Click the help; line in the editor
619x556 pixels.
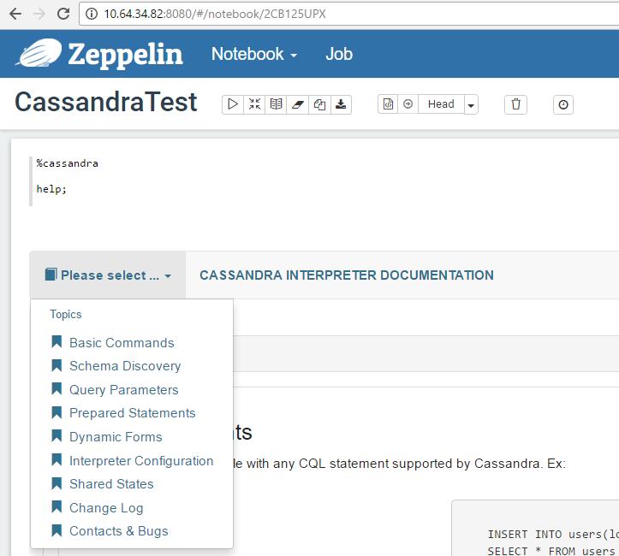[x=51, y=189]
